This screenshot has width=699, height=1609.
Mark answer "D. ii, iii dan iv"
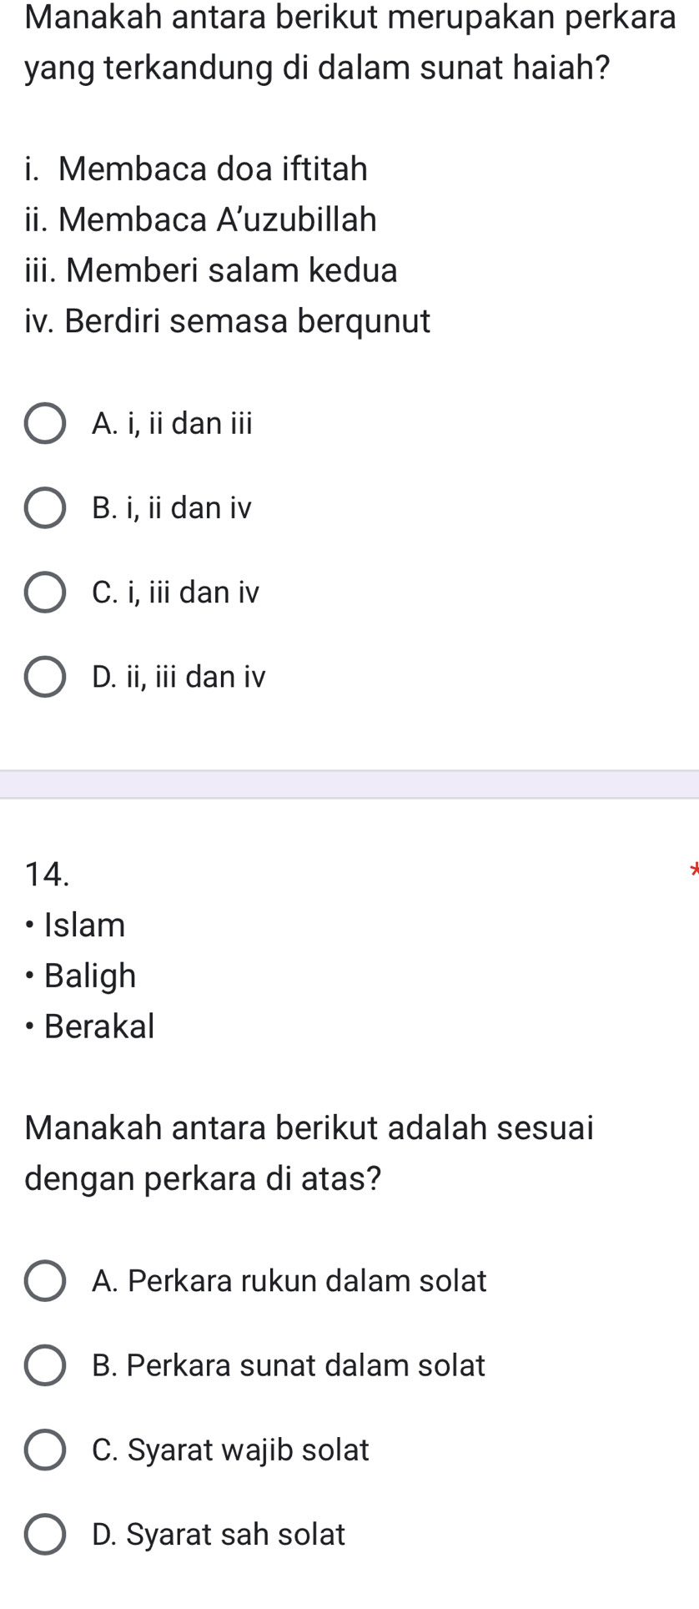(x=45, y=677)
